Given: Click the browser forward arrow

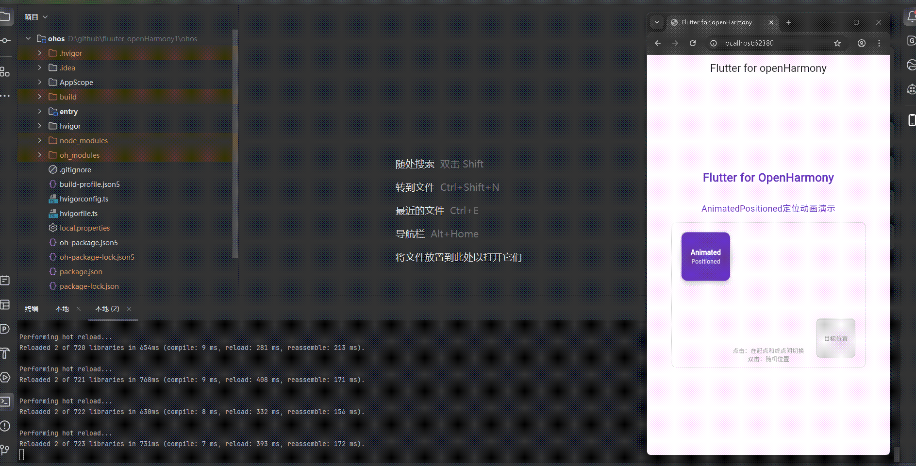Looking at the screenshot, I should coord(675,43).
